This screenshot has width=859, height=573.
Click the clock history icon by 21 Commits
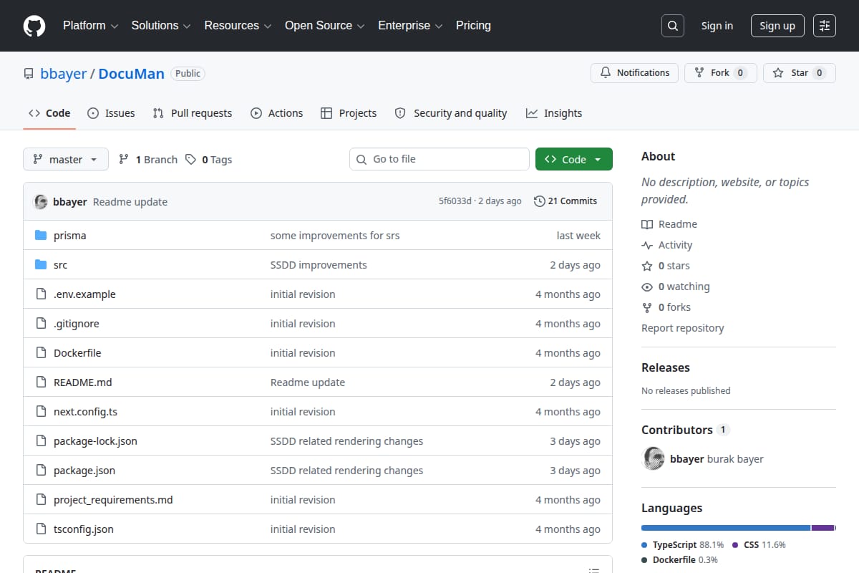(x=540, y=201)
